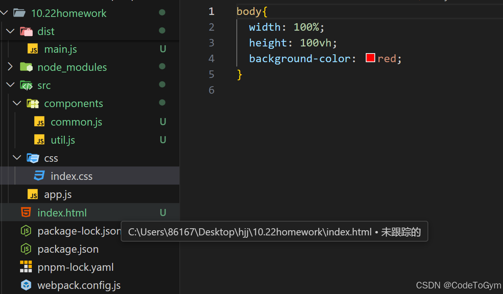The image size is (503, 294).
Task: Click the closing brace on line 5
Action: [240, 74]
